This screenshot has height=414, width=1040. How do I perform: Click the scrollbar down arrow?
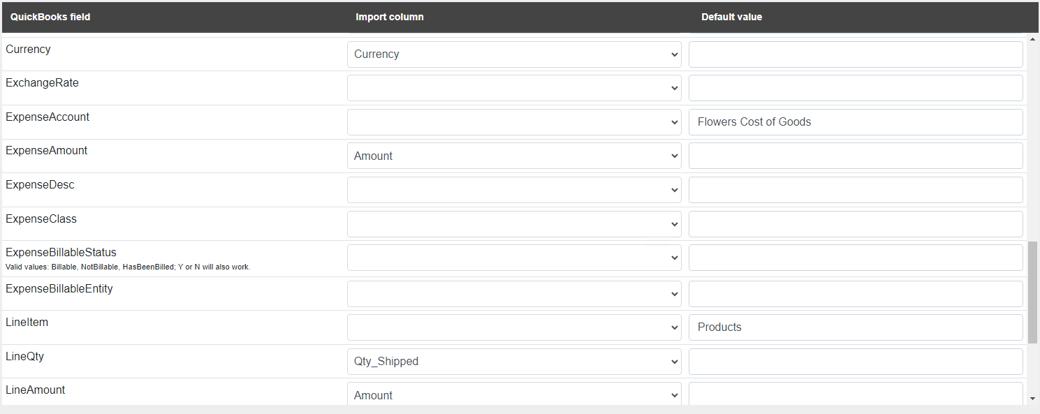pos(1033,399)
